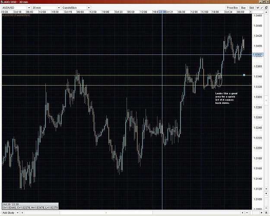
Task: Click the Oct 18 date label
Action: (x=17, y=12)
